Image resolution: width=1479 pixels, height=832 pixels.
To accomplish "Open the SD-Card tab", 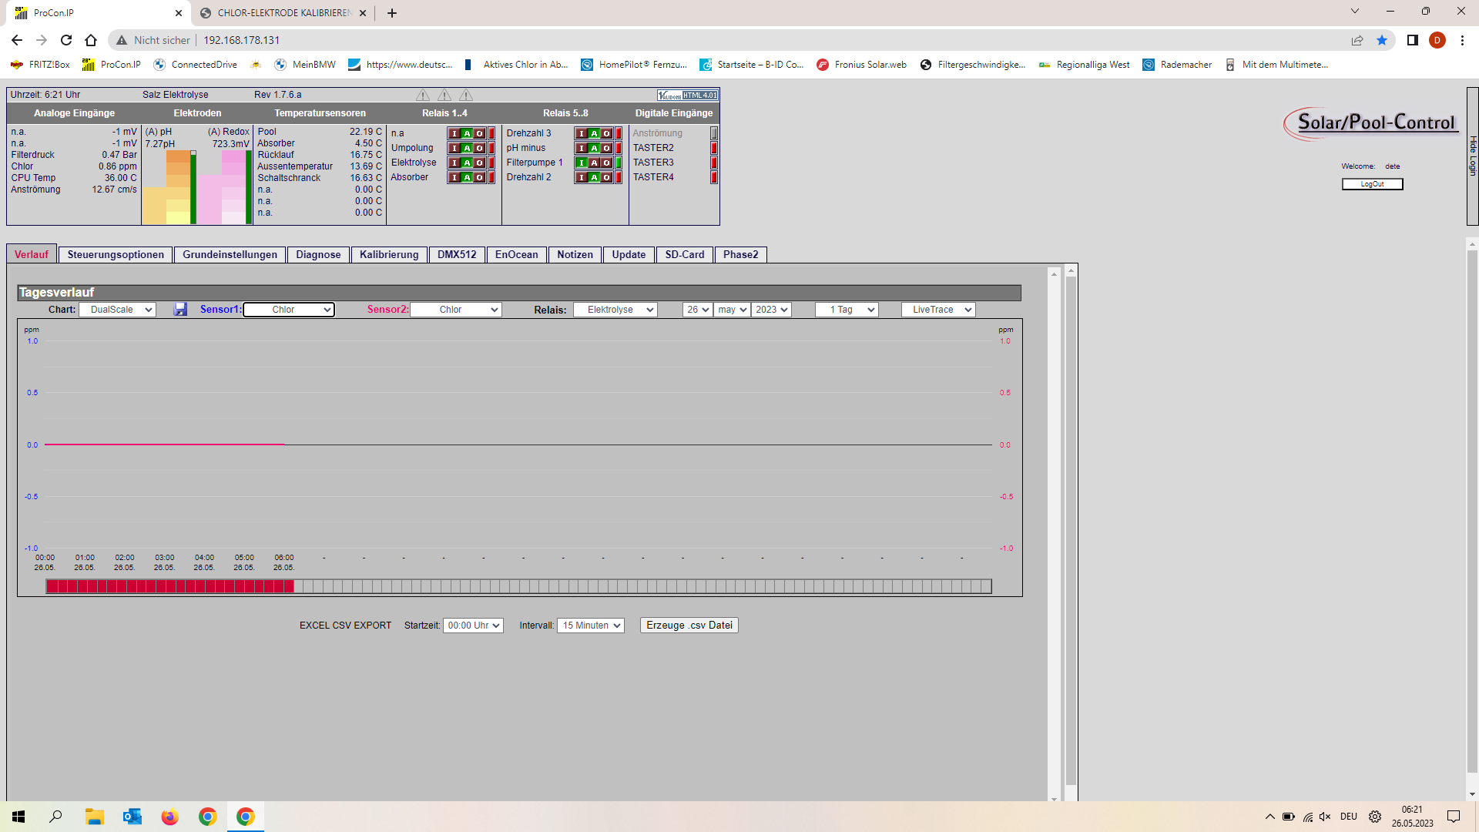I will click(x=685, y=255).
